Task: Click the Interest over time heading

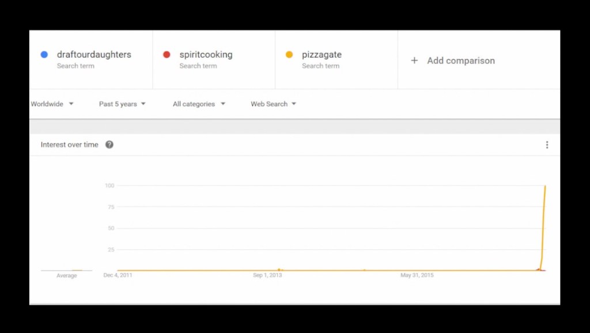Action: coord(70,145)
